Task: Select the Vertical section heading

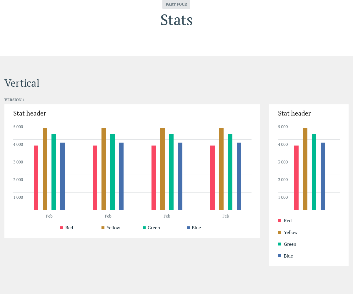Action: [22, 83]
